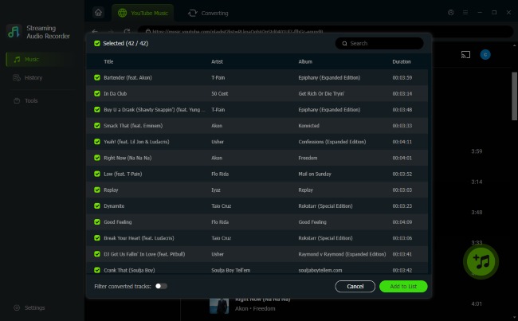Toggle the Filter converted tracks switch
518x321 pixels.
(161, 286)
